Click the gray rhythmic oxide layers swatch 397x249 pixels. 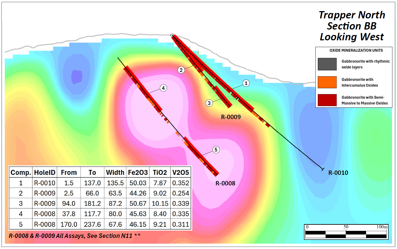pyautogui.click(x=327, y=64)
